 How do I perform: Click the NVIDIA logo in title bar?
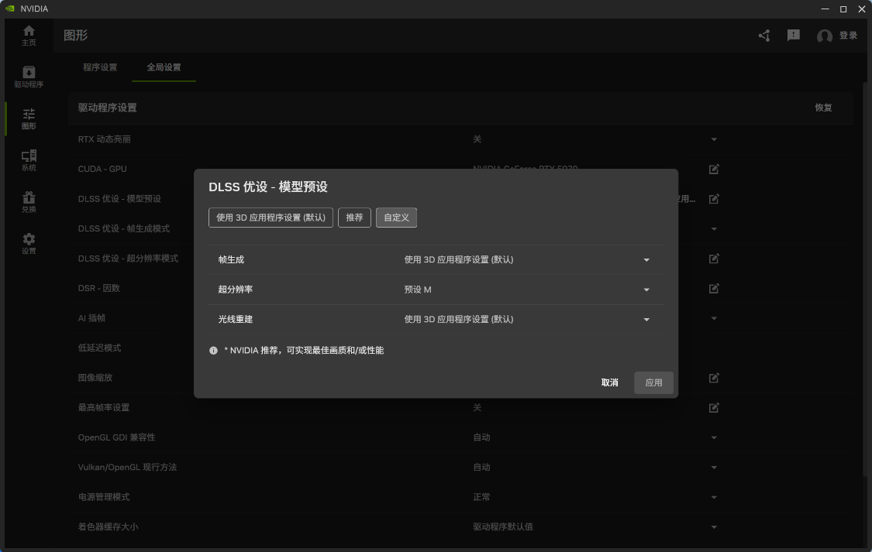(10, 9)
